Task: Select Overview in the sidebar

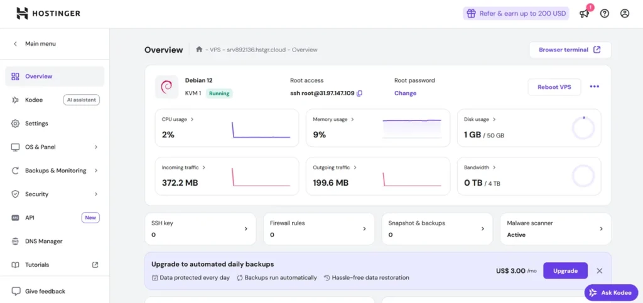Action: coord(55,76)
